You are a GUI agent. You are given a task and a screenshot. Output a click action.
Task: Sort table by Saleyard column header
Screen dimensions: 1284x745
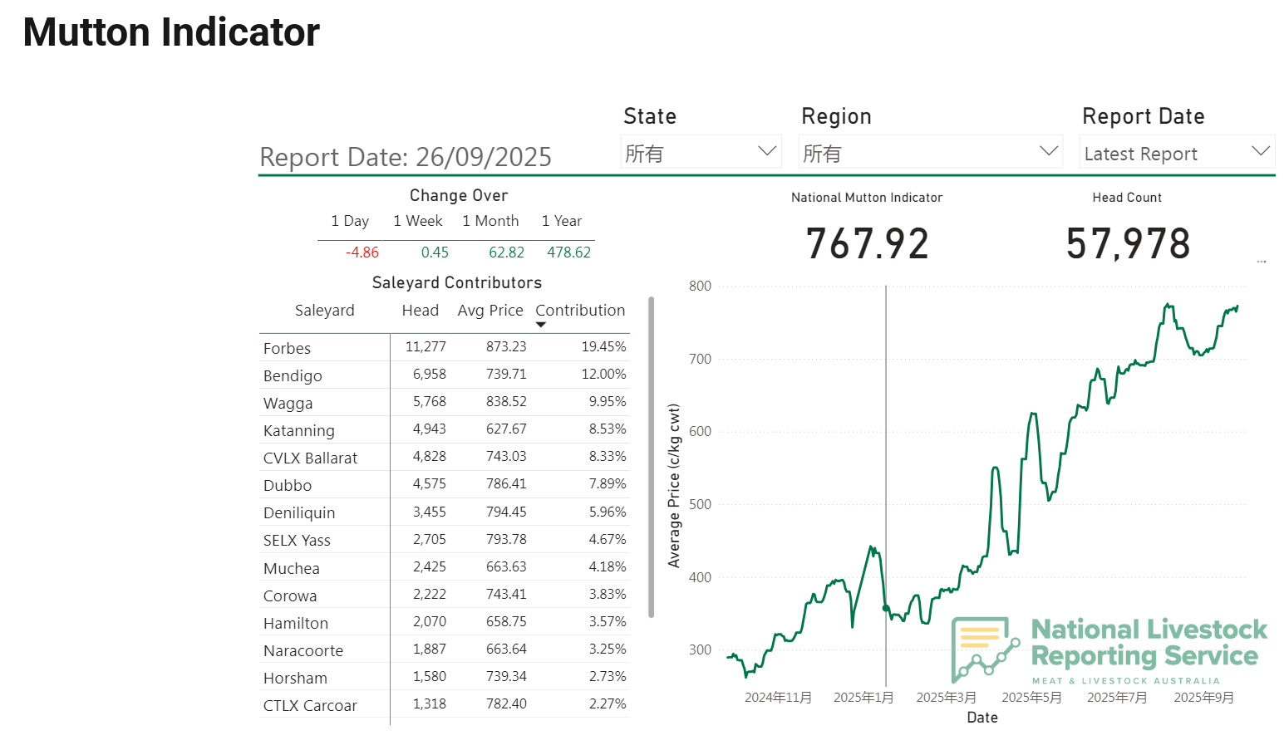click(324, 311)
